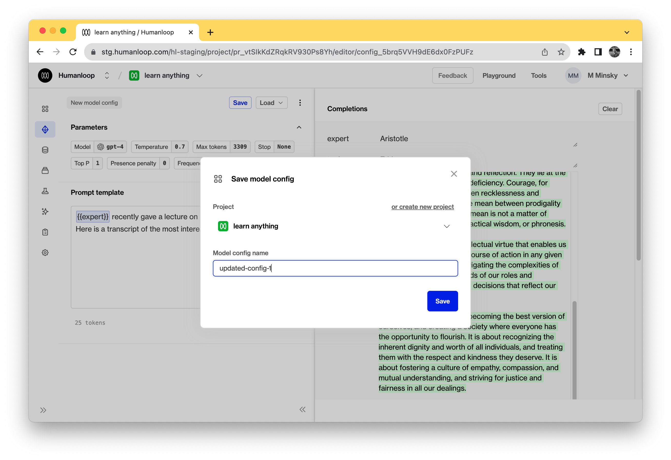
Task: Open the database stack icon in sidebar
Action: click(45, 150)
